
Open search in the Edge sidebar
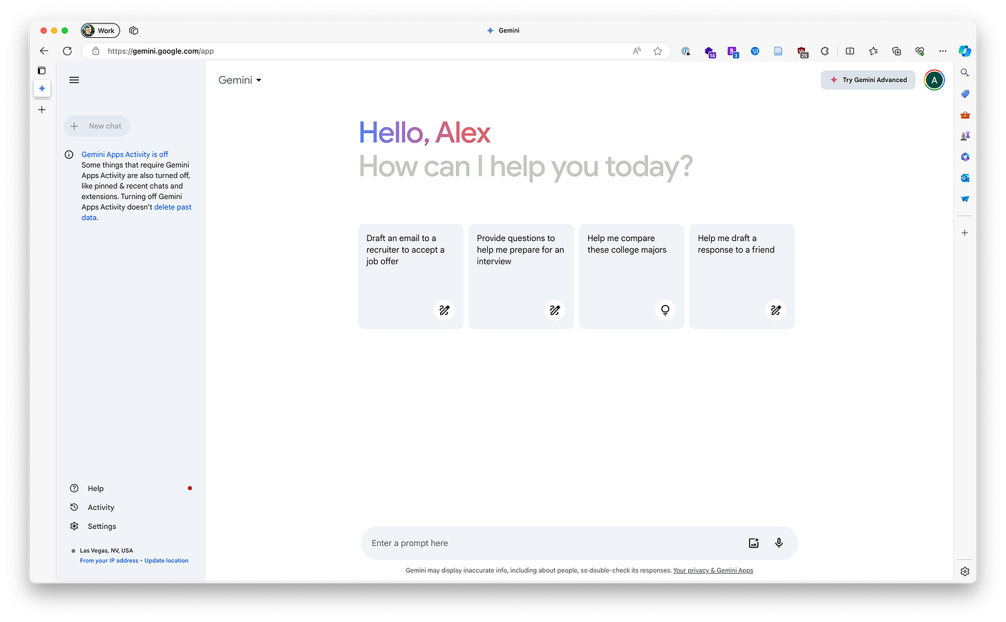pyautogui.click(x=965, y=72)
